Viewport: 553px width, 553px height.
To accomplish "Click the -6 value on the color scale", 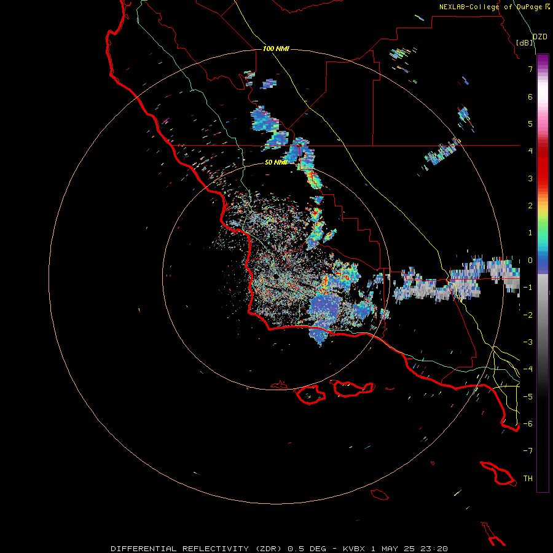I will click(528, 424).
